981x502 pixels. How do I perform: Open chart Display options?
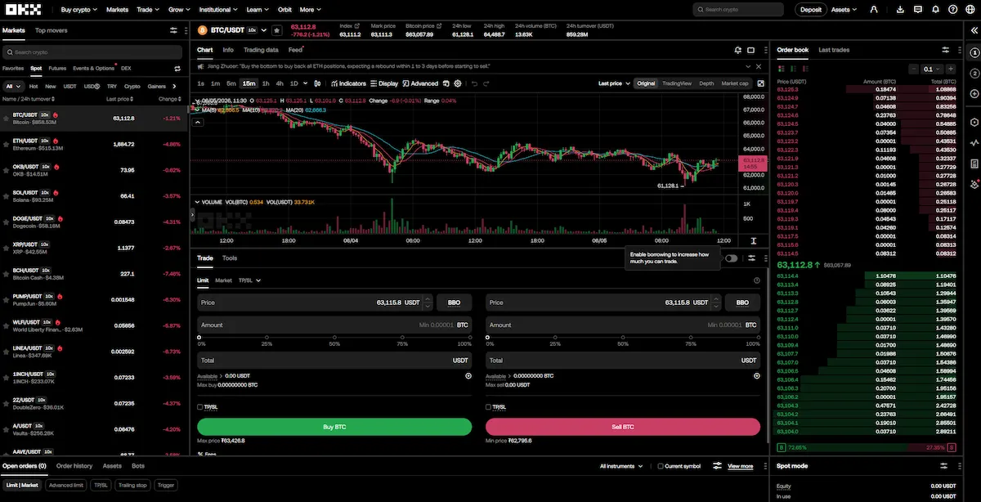(384, 83)
